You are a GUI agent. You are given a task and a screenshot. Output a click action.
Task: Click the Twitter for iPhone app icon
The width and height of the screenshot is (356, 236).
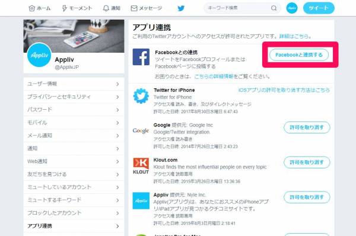141,96
